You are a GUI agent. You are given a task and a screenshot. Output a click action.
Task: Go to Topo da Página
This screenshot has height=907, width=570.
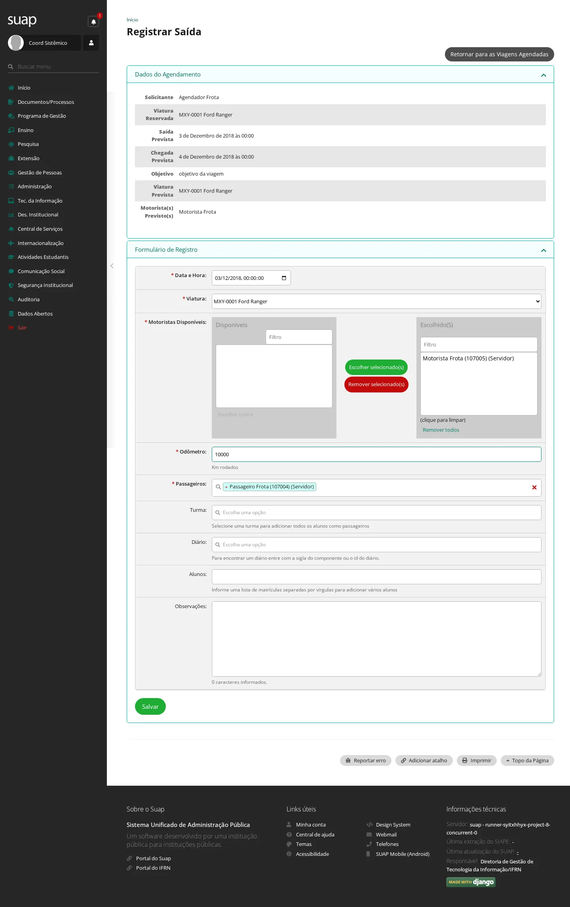527,760
